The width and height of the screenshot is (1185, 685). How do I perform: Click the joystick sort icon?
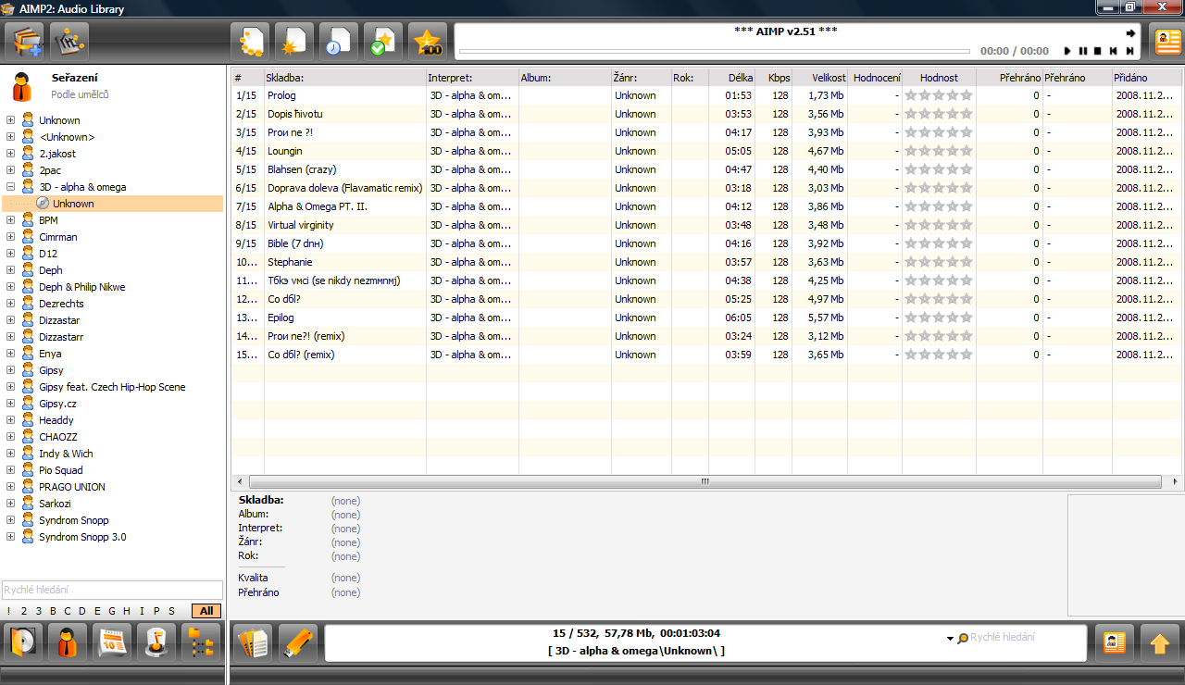click(156, 642)
